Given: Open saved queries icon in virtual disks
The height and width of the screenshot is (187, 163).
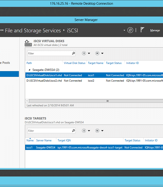Looking at the screenshot, I should pos(97,53).
